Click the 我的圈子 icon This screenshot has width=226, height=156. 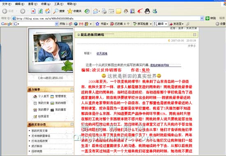pos(35,110)
